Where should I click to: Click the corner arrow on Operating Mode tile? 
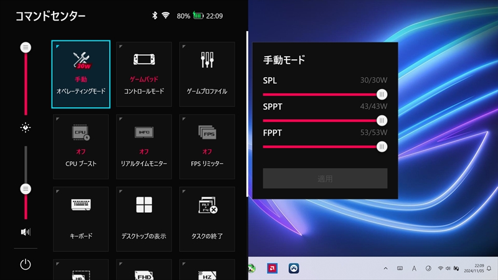58,47
